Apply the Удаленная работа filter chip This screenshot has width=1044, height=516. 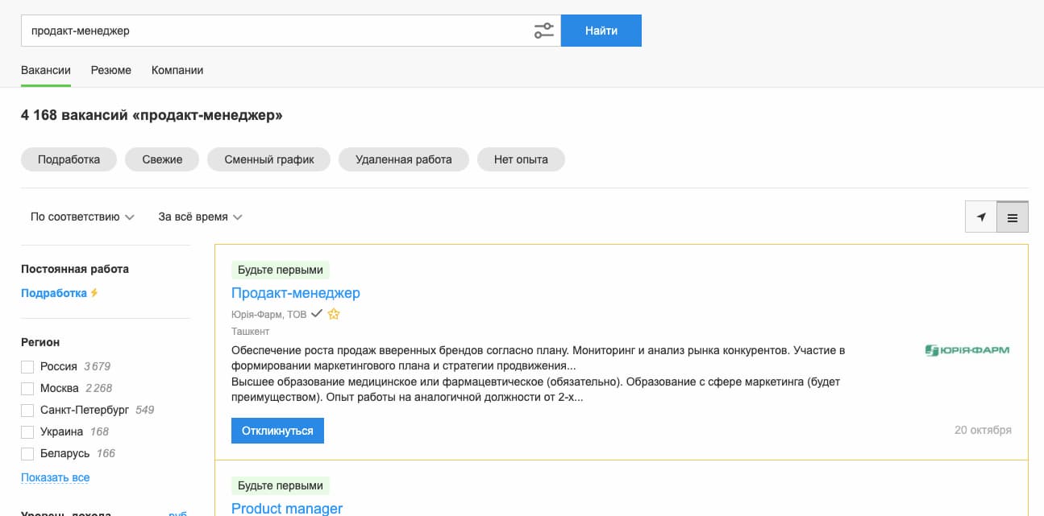(403, 159)
